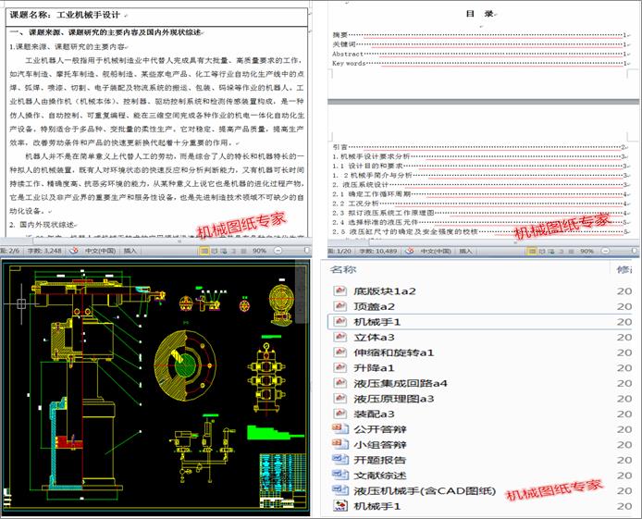Select the 装配a3 file name
The width and height of the screenshot is (642, 519).
coord(374,414)
